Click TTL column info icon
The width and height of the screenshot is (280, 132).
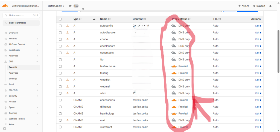pyautogui.click(x=220, y=19)
